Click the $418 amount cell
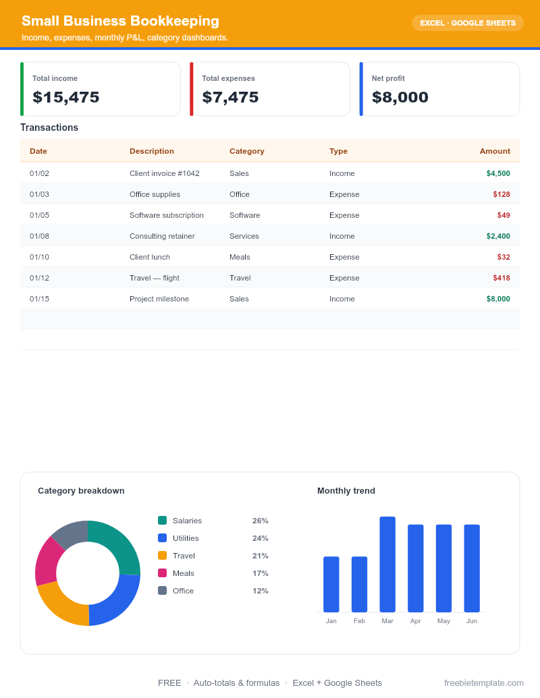The image size is (540, 698). click(502, 278)
